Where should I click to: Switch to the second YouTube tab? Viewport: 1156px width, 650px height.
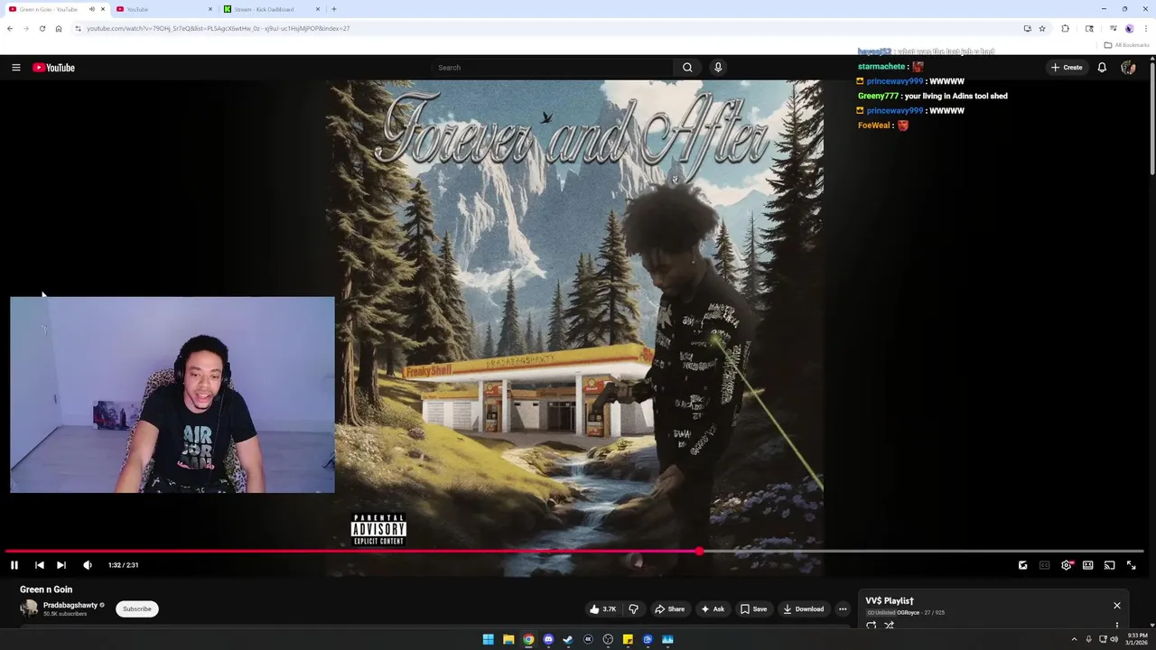point(163,9)
